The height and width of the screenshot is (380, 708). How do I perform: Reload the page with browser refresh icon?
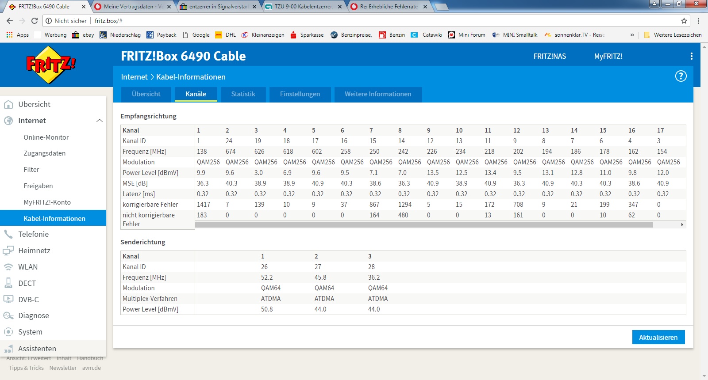coord(35,21)
